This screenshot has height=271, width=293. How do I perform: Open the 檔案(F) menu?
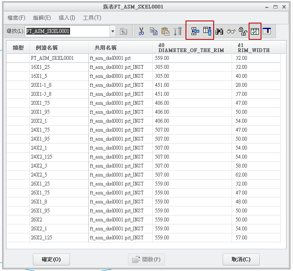tap(16, 18)
